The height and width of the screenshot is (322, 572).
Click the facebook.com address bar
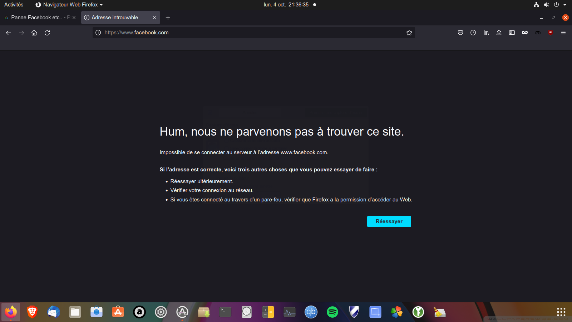(250, 33)
